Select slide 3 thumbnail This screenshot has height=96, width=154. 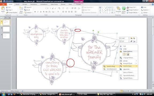coord(6,36)
